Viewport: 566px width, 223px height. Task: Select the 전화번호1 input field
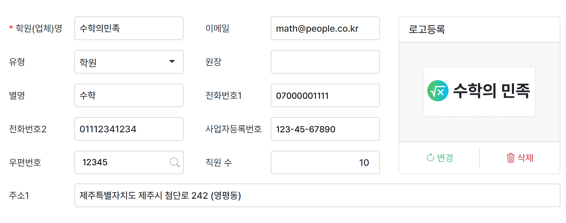[x=325, y=95]
